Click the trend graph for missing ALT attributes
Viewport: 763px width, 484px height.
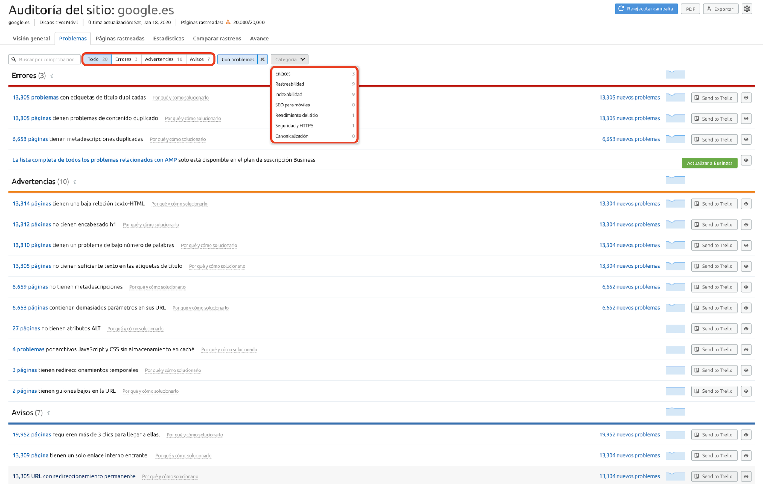675,328
